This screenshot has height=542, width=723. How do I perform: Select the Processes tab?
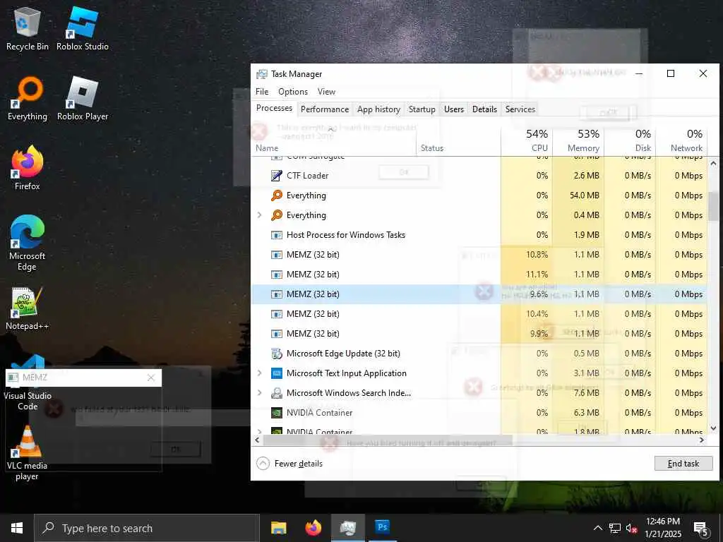(274, 108)
